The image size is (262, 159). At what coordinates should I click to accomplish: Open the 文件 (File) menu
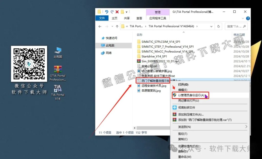(x=102, y=18)
